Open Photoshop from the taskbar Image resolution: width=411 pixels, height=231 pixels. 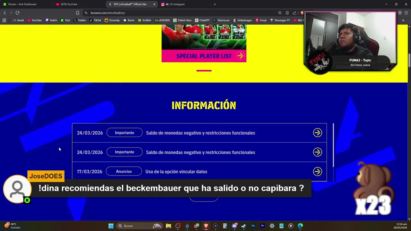click(x=253, y=226)
